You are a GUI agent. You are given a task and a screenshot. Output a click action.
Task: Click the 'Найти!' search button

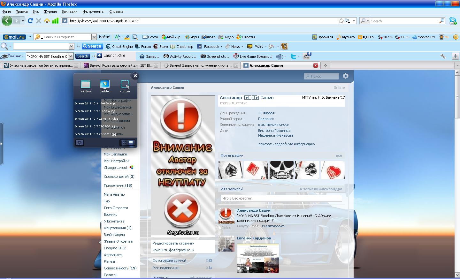point(104,37)
